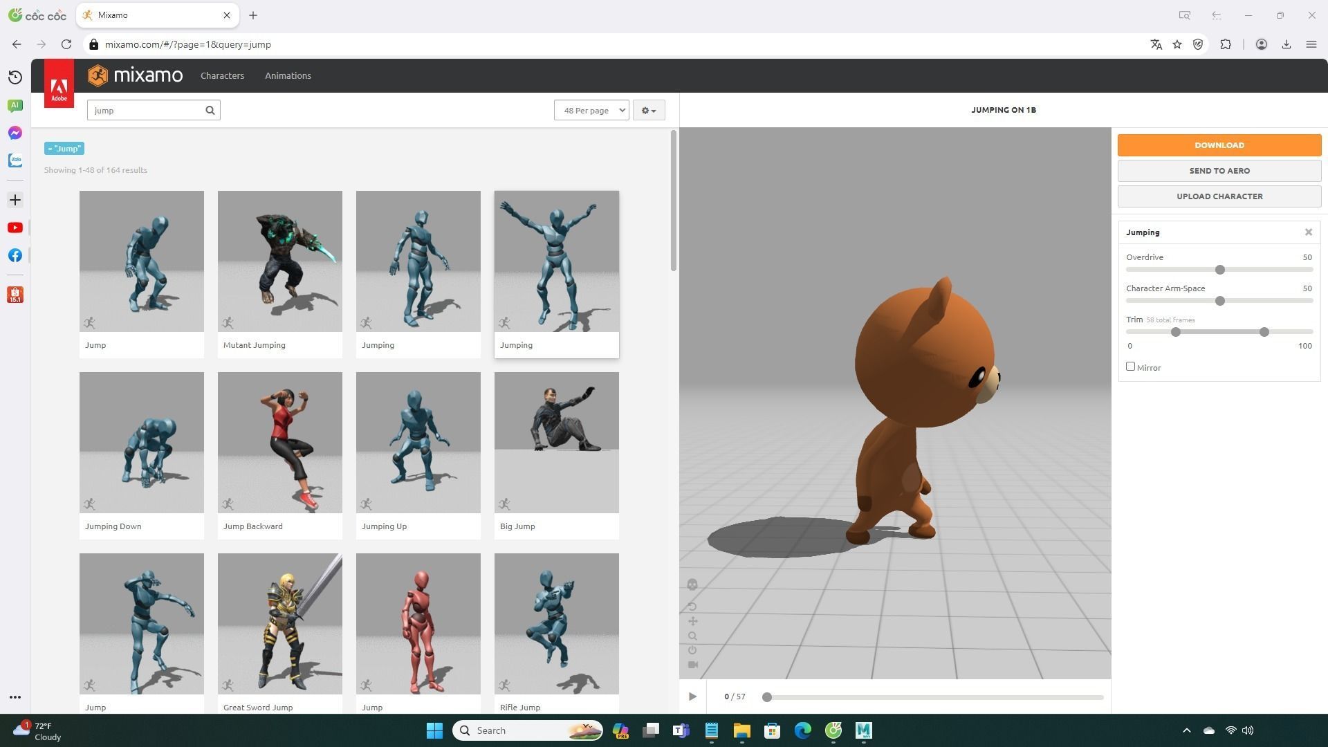Click the results list scrollbar

(673, 201)
